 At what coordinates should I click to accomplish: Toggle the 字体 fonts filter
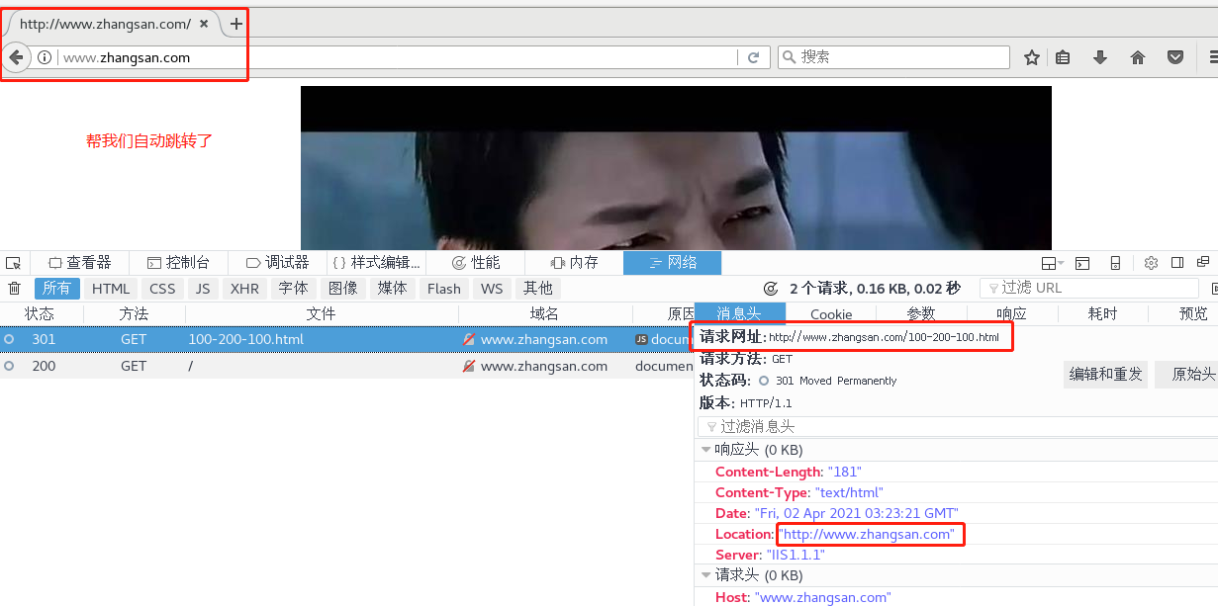click(293, 289)
